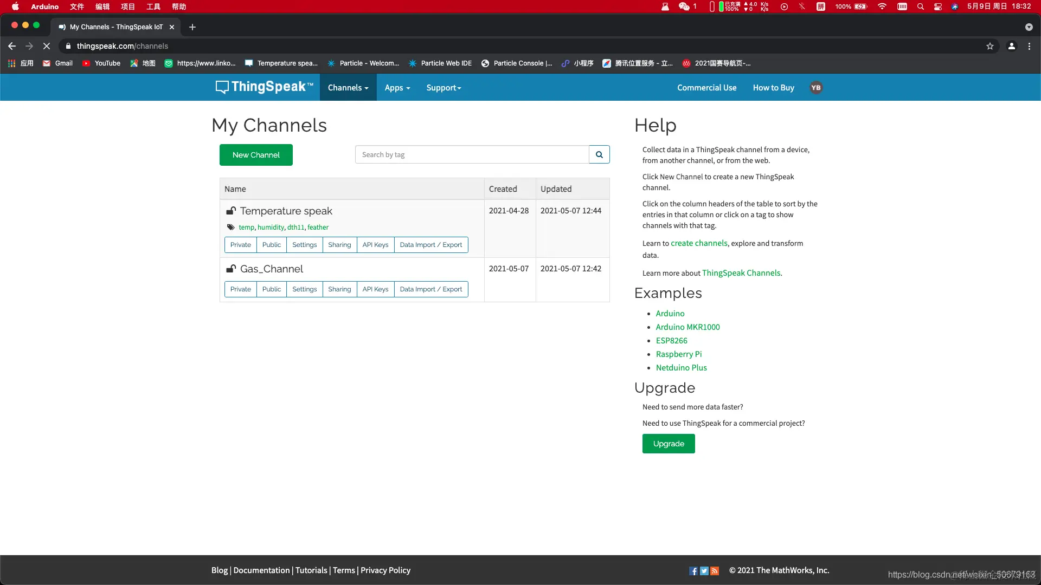This screenshot has width=1041, height=585.
Task: Expand the Support dropdown menu
Action: [444, 88]
